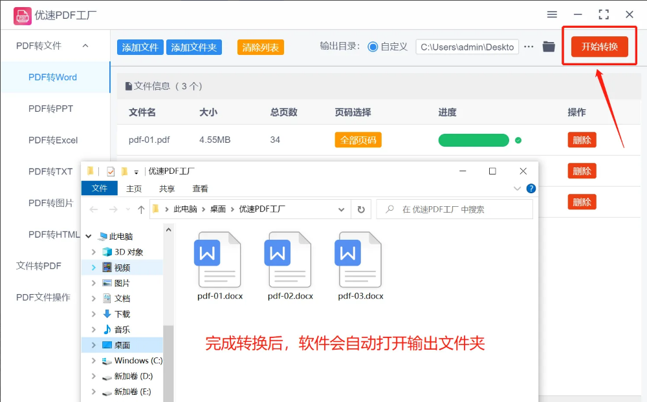Click the three-dot browse output path button
The width and height of the screenshot is (647, 402).
tap(529, 47)
